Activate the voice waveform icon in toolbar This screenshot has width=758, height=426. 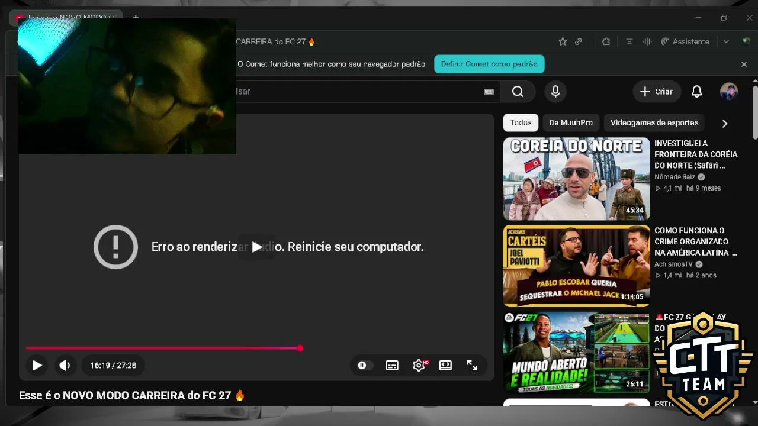tap(647, 41)
